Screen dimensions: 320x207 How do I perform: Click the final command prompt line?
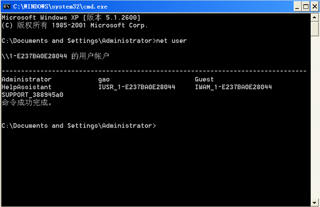(79, 126)
